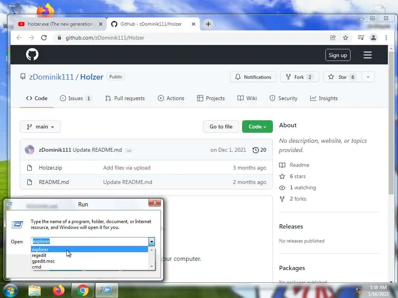This screenshot has width=398, height=298.
Task: Open 'Add files via upload' commit
Action: [127, 168]
